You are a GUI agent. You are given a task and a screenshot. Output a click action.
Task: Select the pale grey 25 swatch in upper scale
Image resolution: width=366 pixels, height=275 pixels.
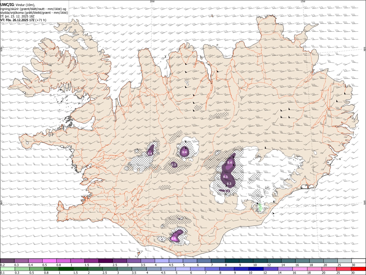click(345, 261)
